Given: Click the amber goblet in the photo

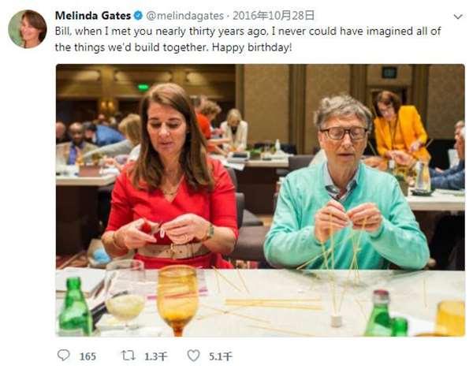Looking at the screenshot, I should pos(178,300).
